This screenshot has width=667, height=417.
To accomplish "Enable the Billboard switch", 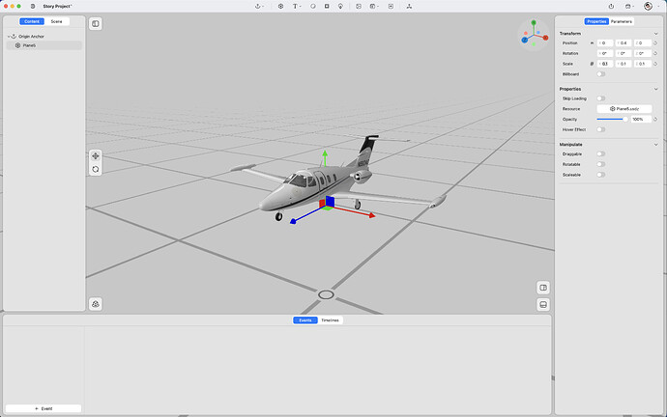I will pyautogui.click(x=601, y=73).
